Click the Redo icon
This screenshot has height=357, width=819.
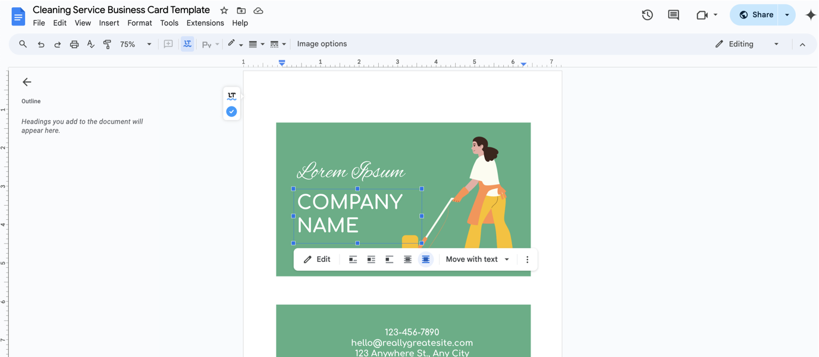click(x=57, y=44)
